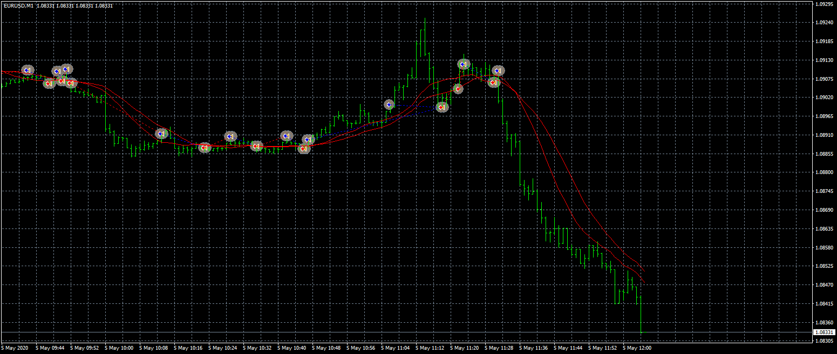The height and width of the screenshot is (354, 837).
Task: Click the 5 May 11:52 time label
Action: click(603, 348)
